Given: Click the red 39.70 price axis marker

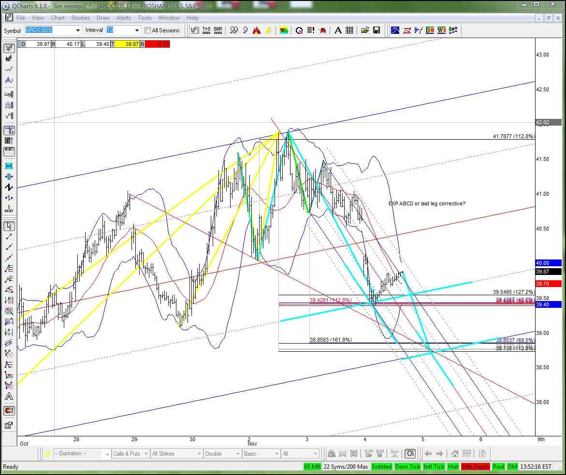Looking at the screenshot, I should 549,284.
